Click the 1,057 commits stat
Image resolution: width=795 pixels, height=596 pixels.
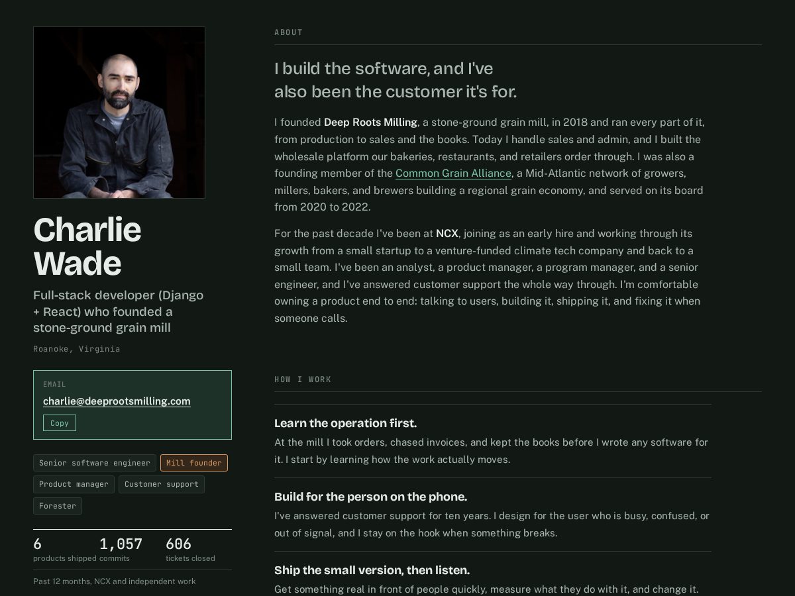121,550
